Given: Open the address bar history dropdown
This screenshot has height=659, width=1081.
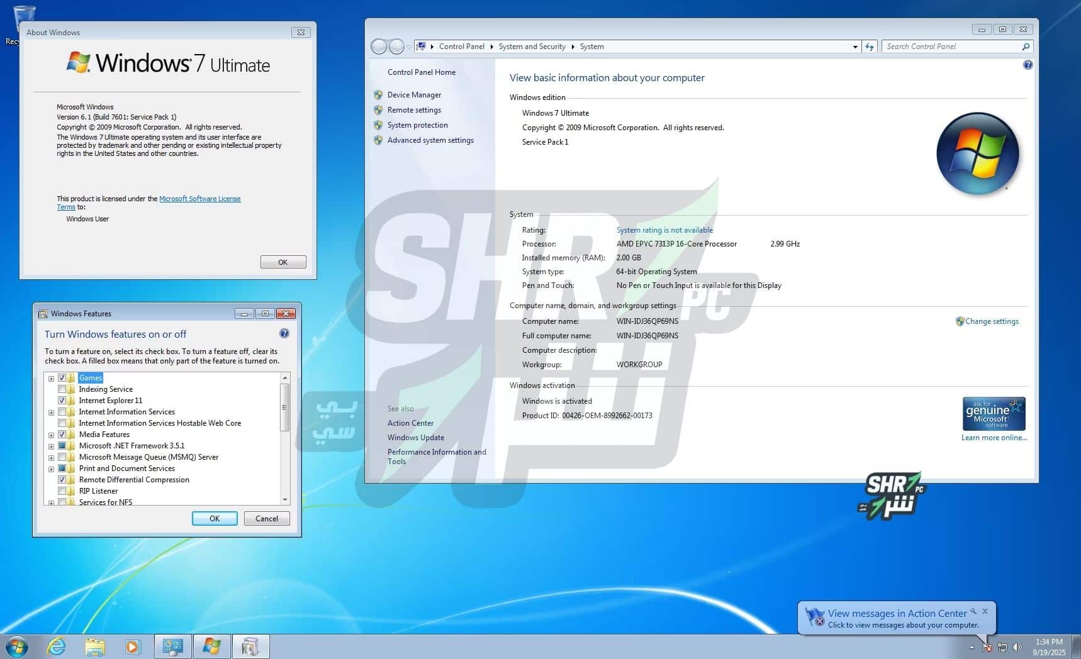Looking at the screenshot, I should 854,47.
